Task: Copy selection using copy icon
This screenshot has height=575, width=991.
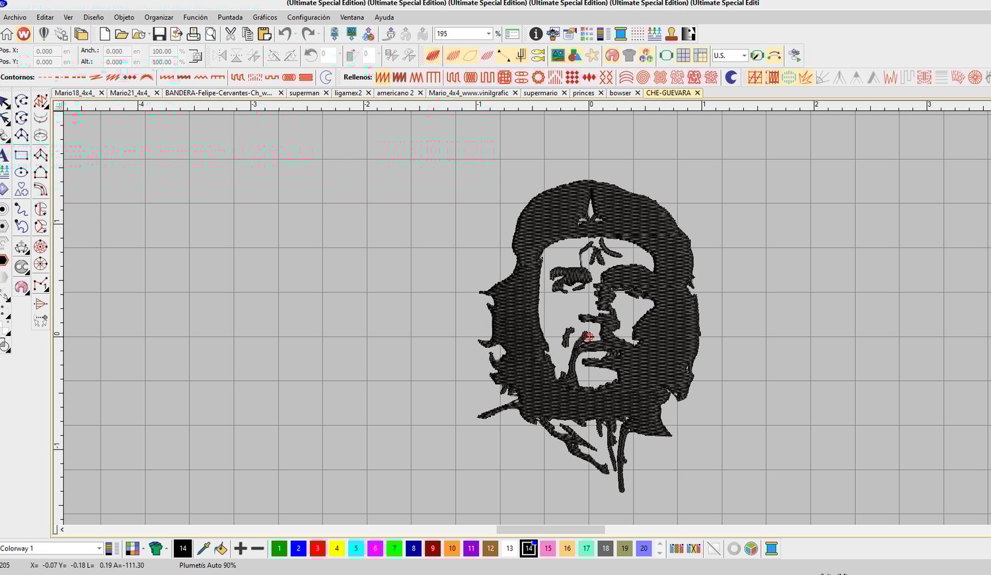Action: pos(247,34)
